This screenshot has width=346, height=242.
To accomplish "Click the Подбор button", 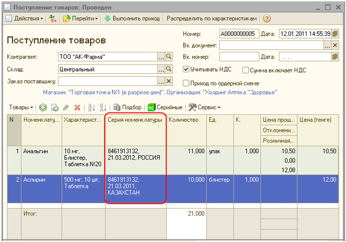I will pyautogui.click(x=127, y=107).
